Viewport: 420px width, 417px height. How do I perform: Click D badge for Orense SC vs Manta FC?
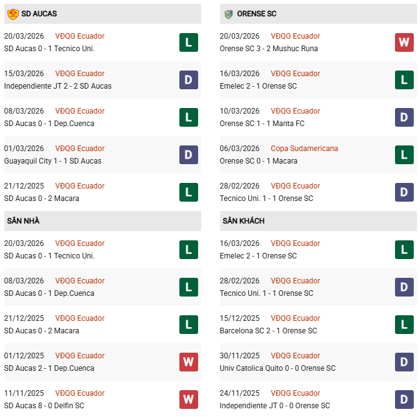404,117
